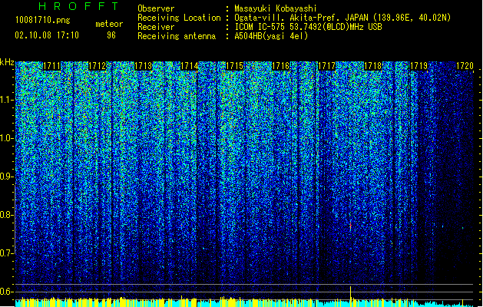483x307 pixels.
Task: Click time marker 1713
Action: 144,66
